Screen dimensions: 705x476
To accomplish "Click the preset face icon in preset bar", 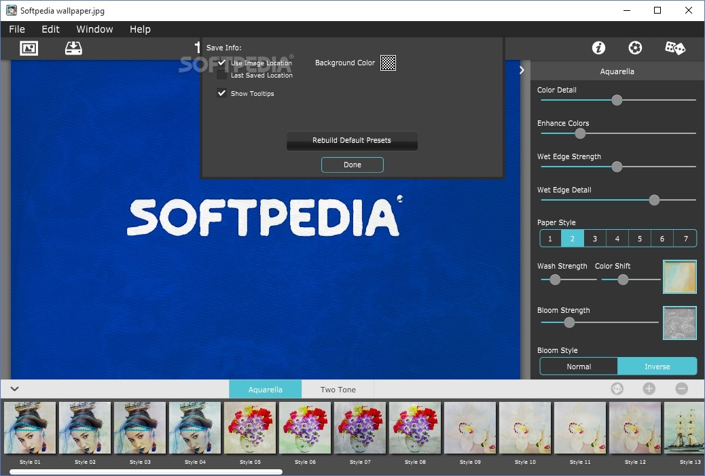I will [x=617, y=389].
